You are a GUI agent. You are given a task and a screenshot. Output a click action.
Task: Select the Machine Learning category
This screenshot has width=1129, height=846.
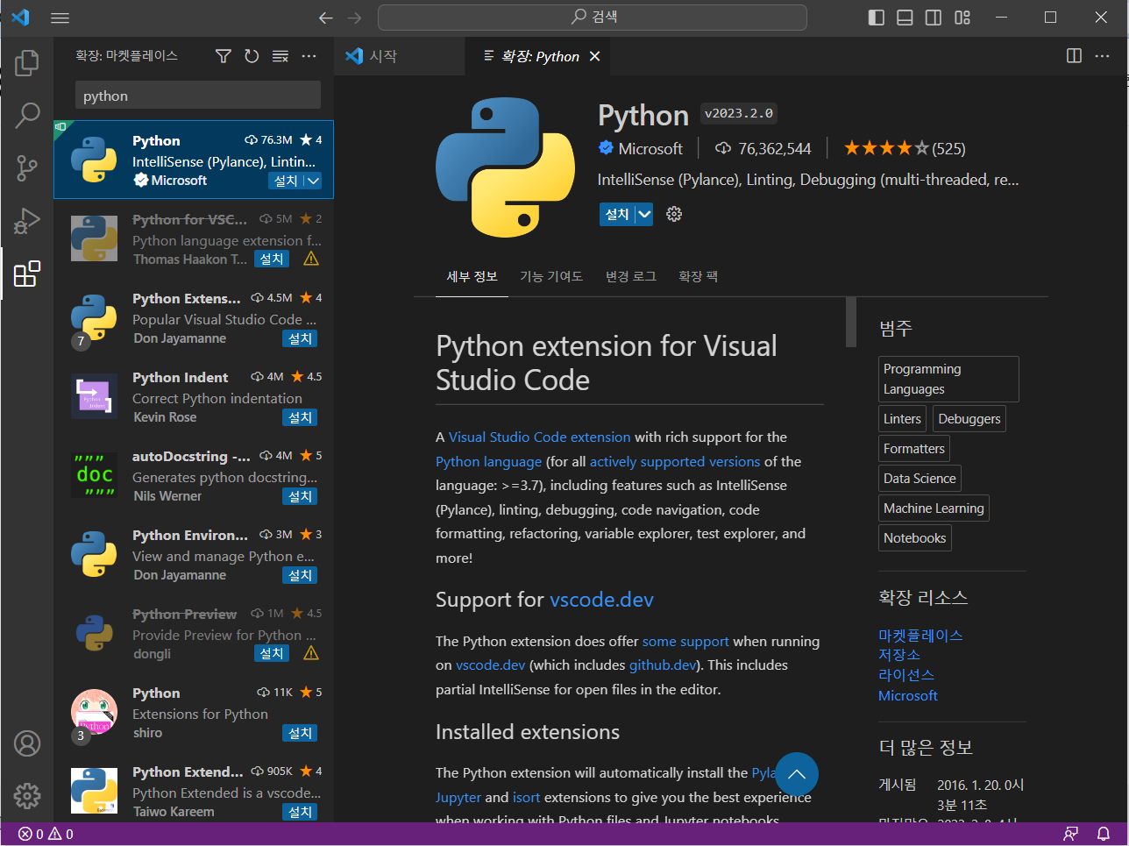point(933,508)
